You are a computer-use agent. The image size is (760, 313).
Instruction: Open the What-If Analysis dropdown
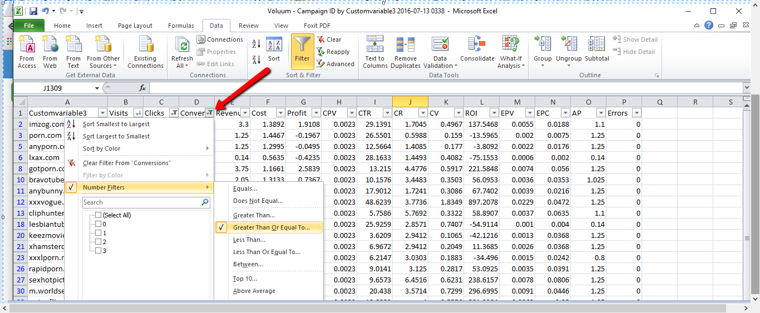click(510, 52)
